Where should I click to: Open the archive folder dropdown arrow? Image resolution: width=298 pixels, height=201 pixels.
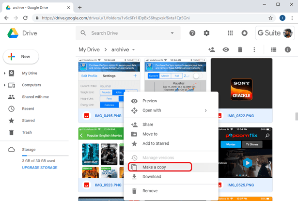133,50
